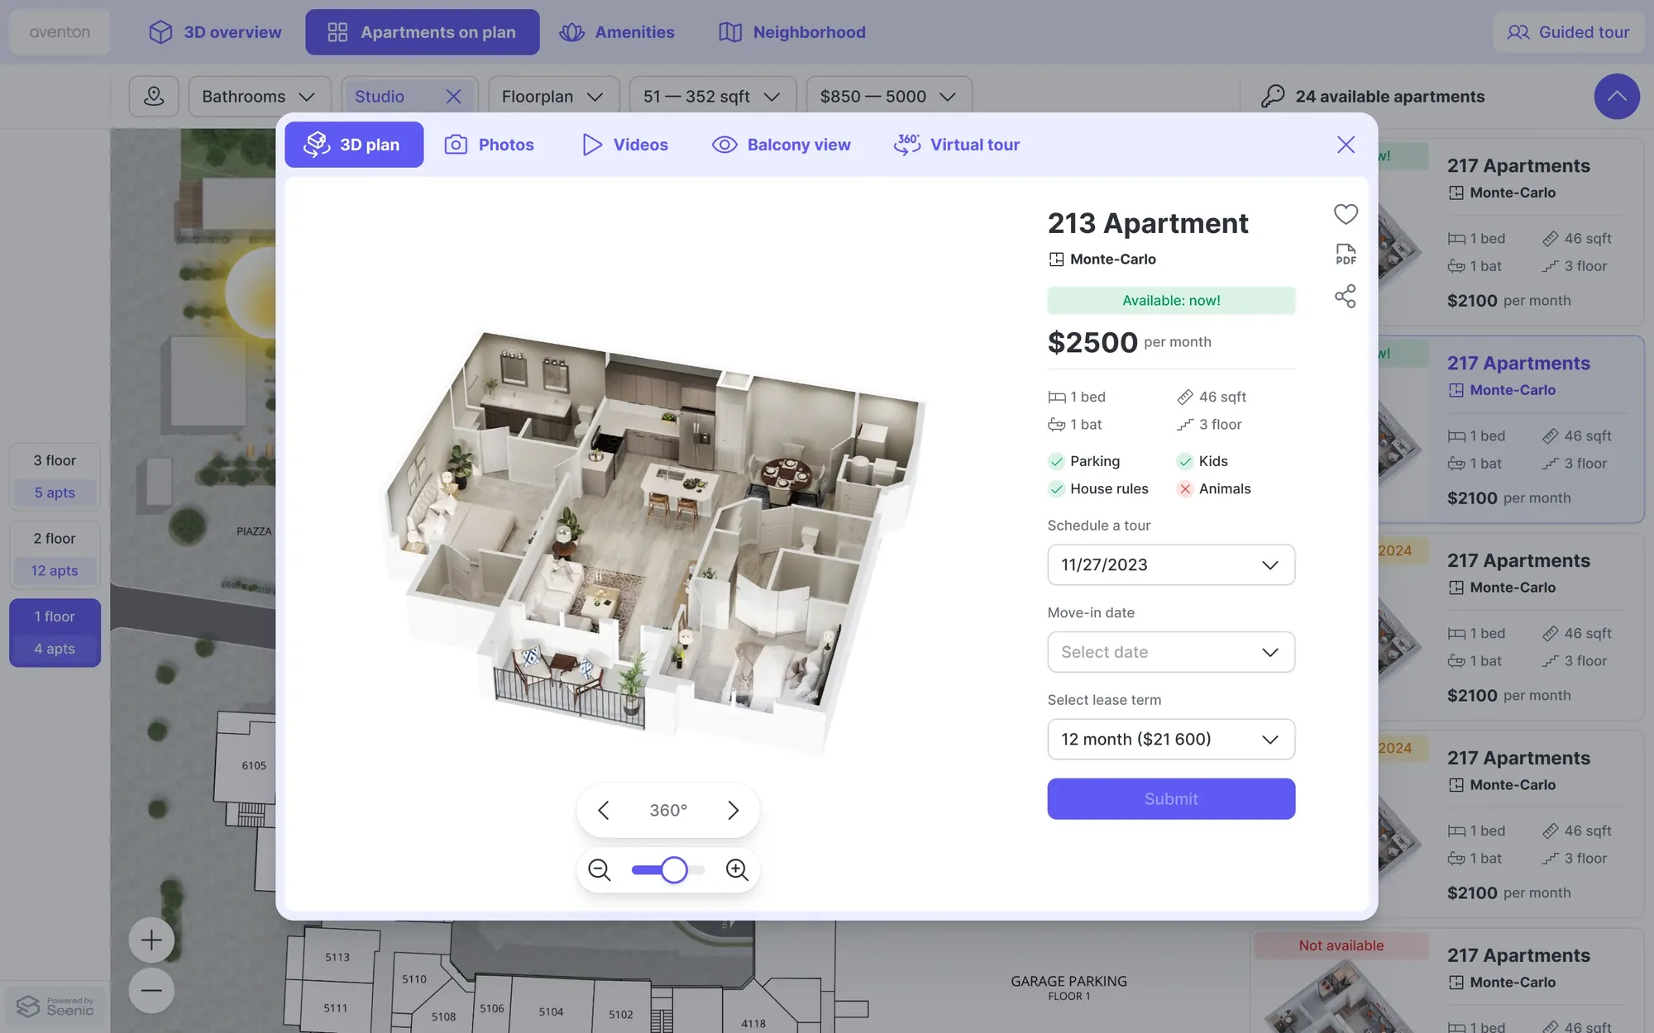Collapse apartment list with round chevron button

[x=1617, y=96]
